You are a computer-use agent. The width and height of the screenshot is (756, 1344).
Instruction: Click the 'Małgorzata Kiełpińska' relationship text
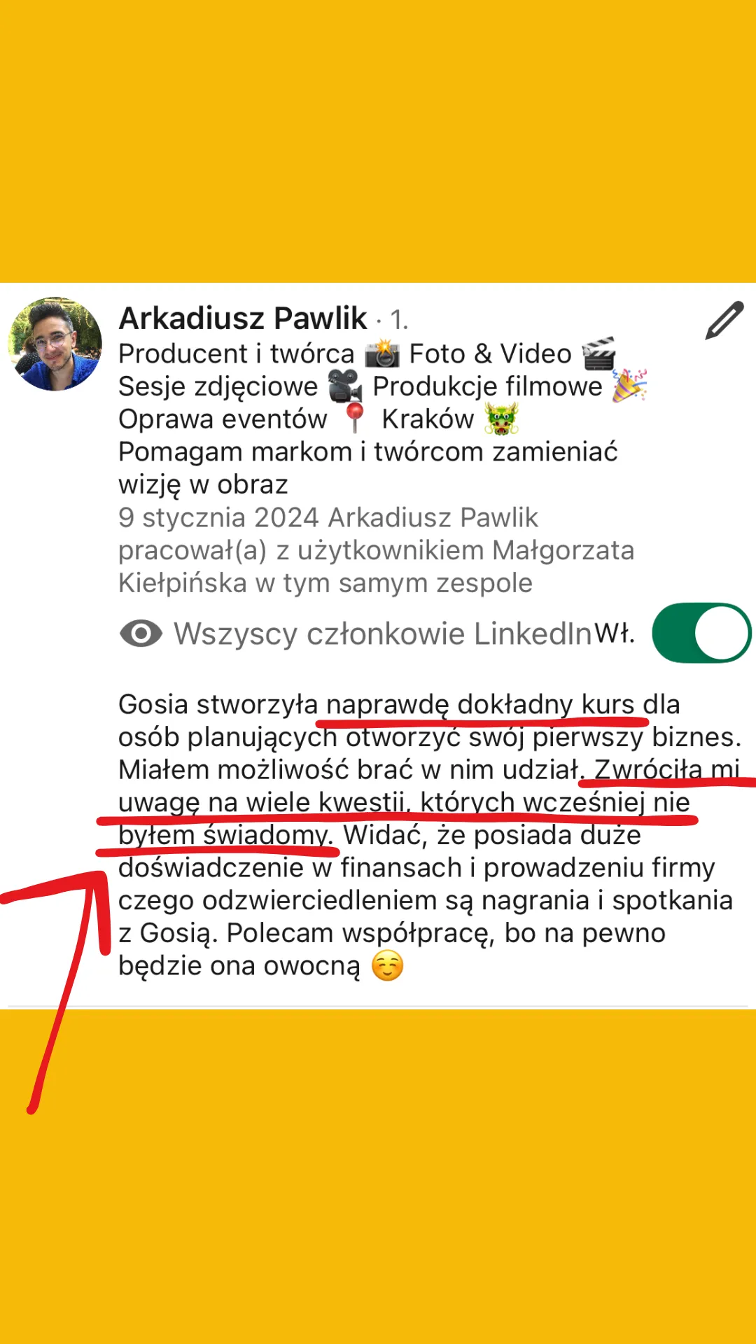pyautogui.click(x=376, y=566)
